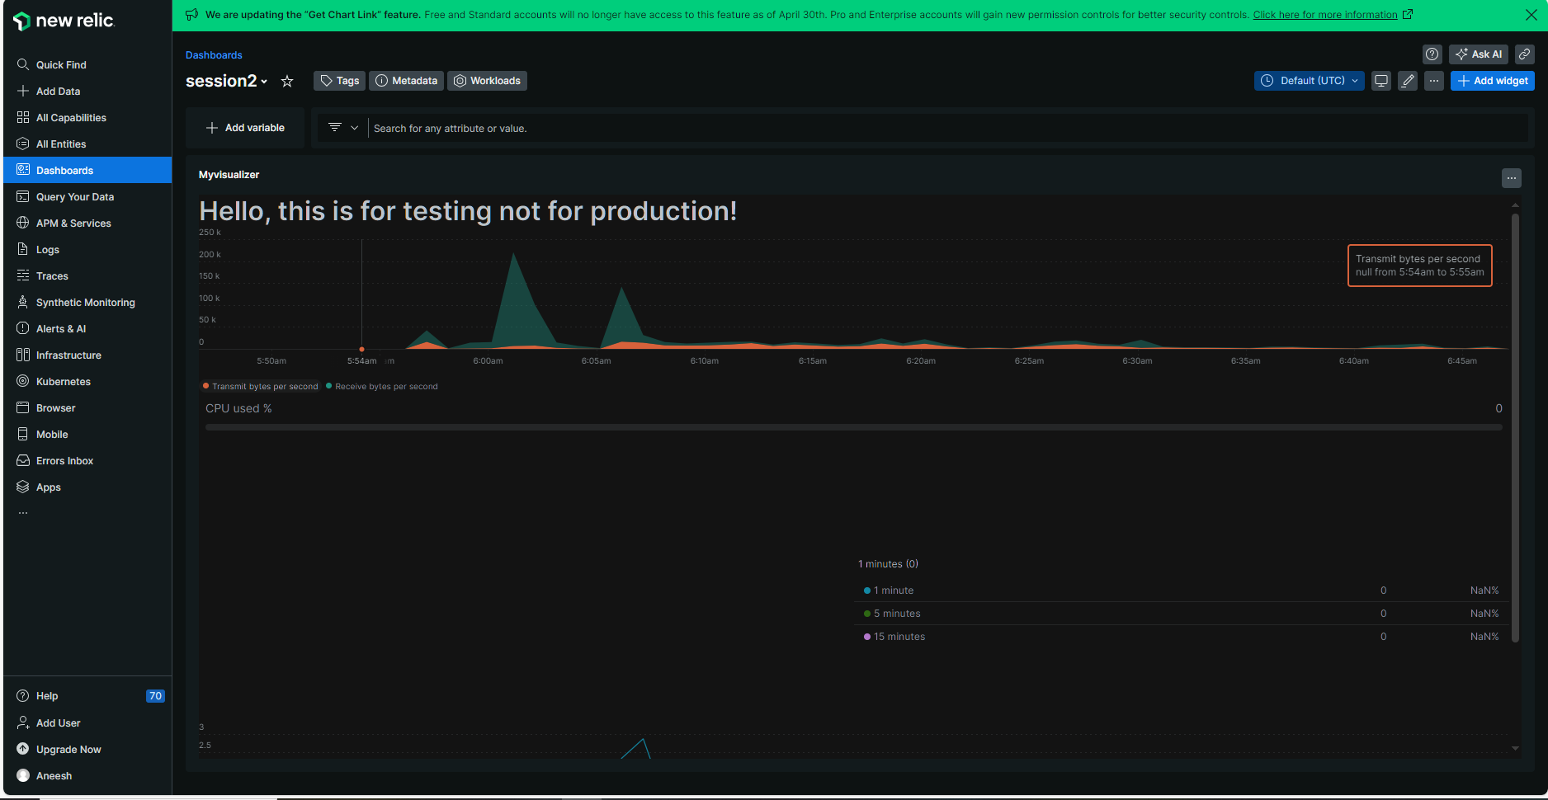Expand the filter options dropdown
Viewport: 1548px width, 800px height.
click(x=343, y=128)
